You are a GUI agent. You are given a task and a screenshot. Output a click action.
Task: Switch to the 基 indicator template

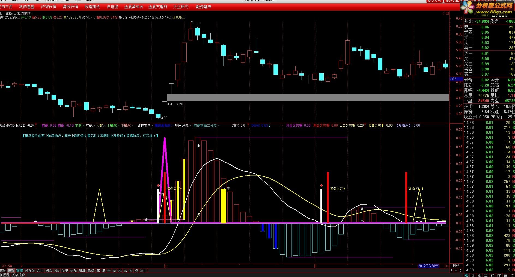tap(115, 270)
